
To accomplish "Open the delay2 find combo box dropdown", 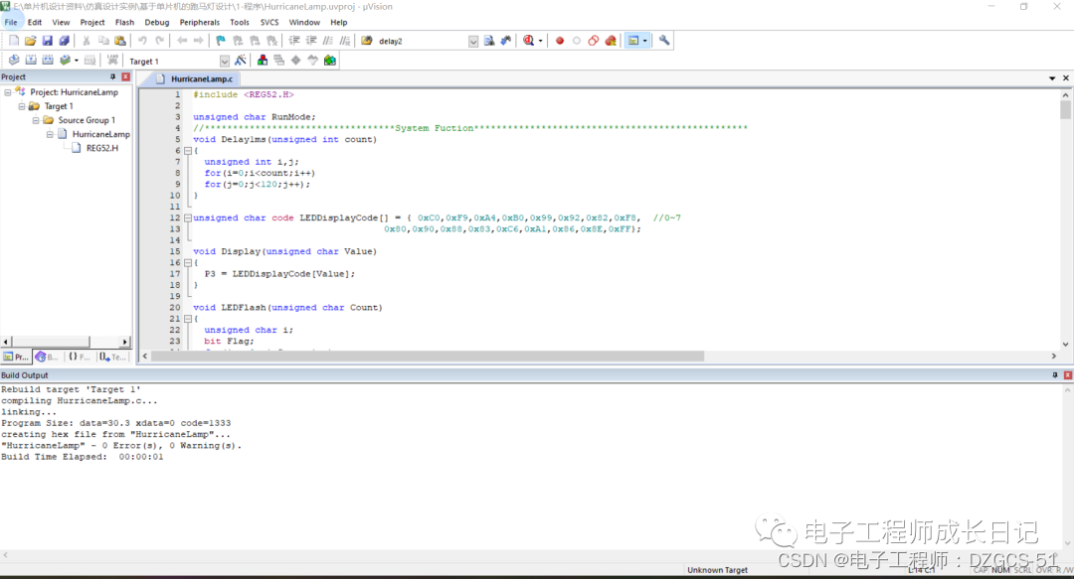I will tap(473, 41).
